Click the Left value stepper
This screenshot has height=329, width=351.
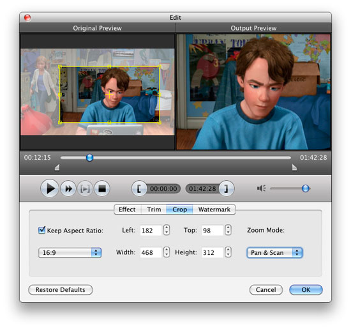(x=167, y=230)
